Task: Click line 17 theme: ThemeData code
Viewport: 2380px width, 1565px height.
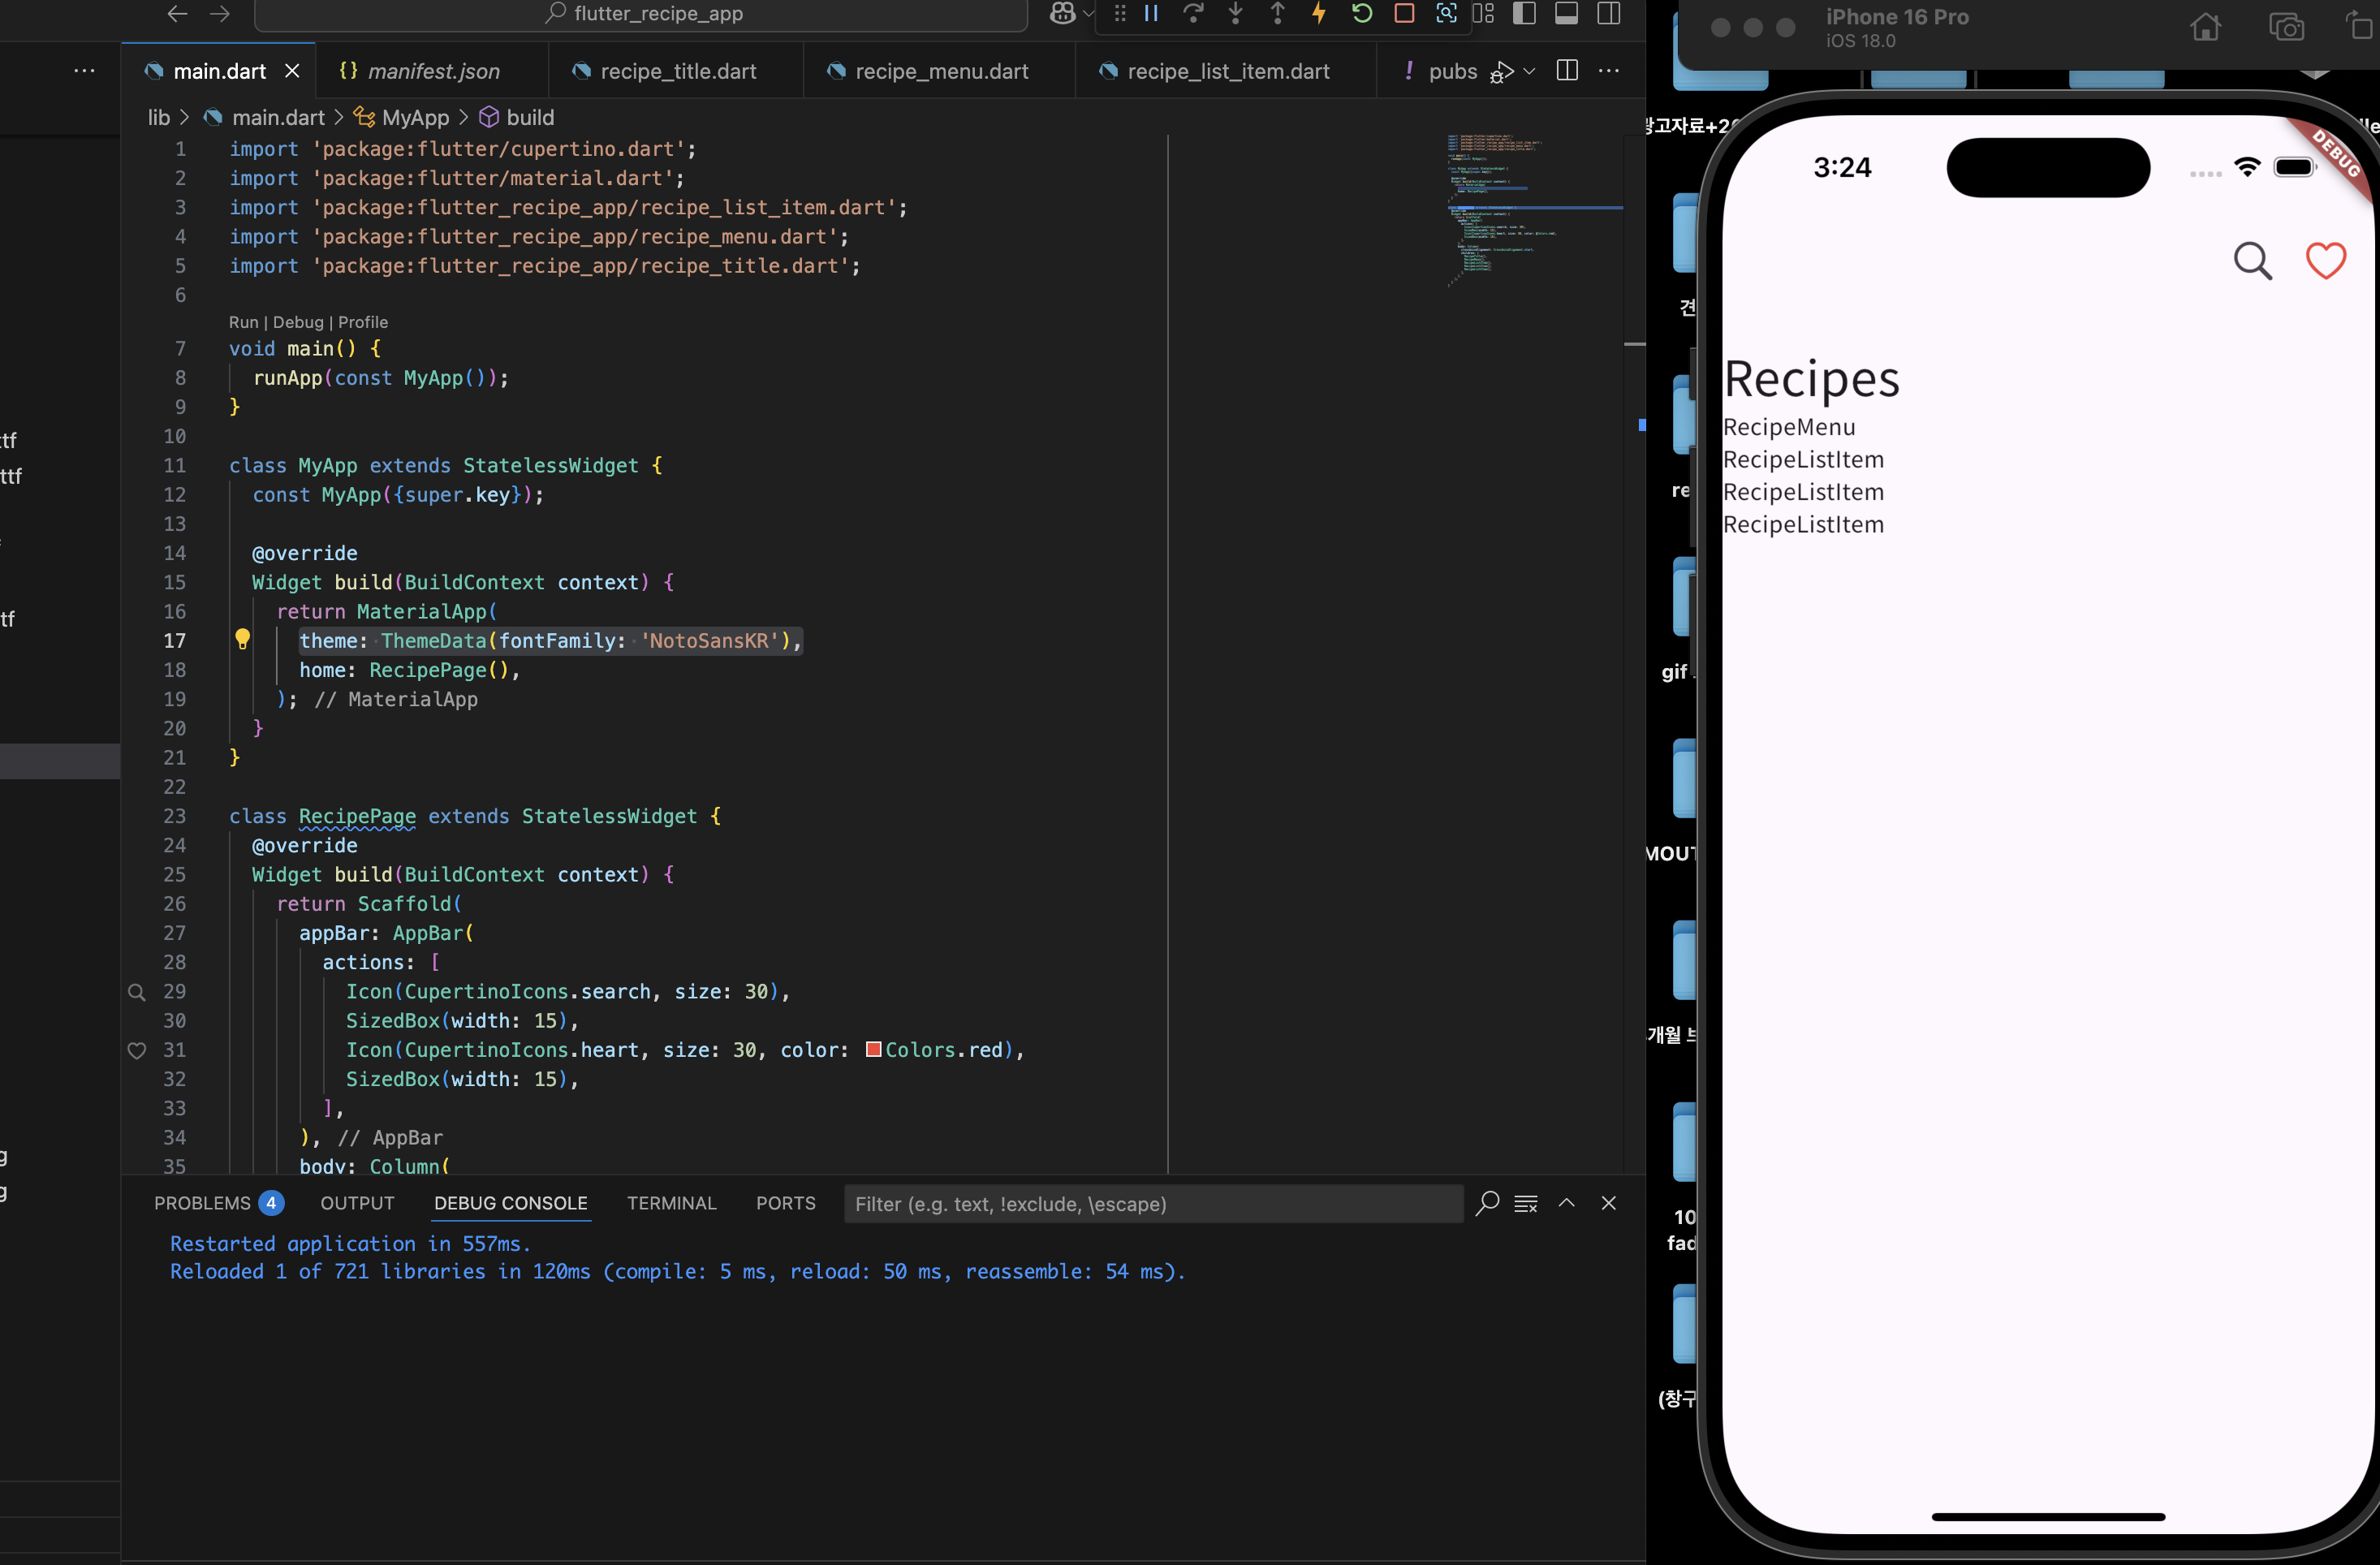Action: (x=550, y=641)
